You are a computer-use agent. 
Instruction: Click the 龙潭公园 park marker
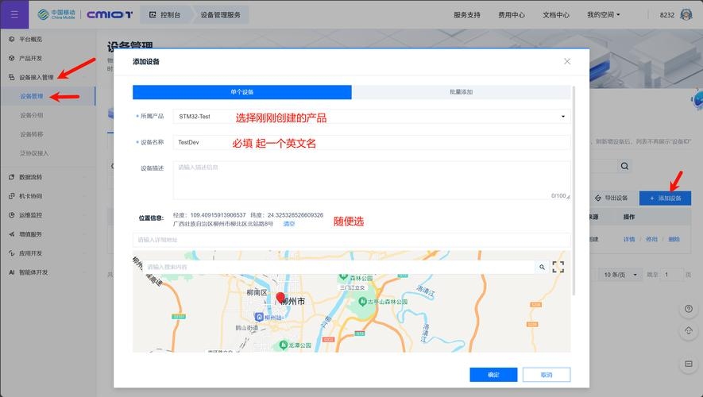point(283,345)
